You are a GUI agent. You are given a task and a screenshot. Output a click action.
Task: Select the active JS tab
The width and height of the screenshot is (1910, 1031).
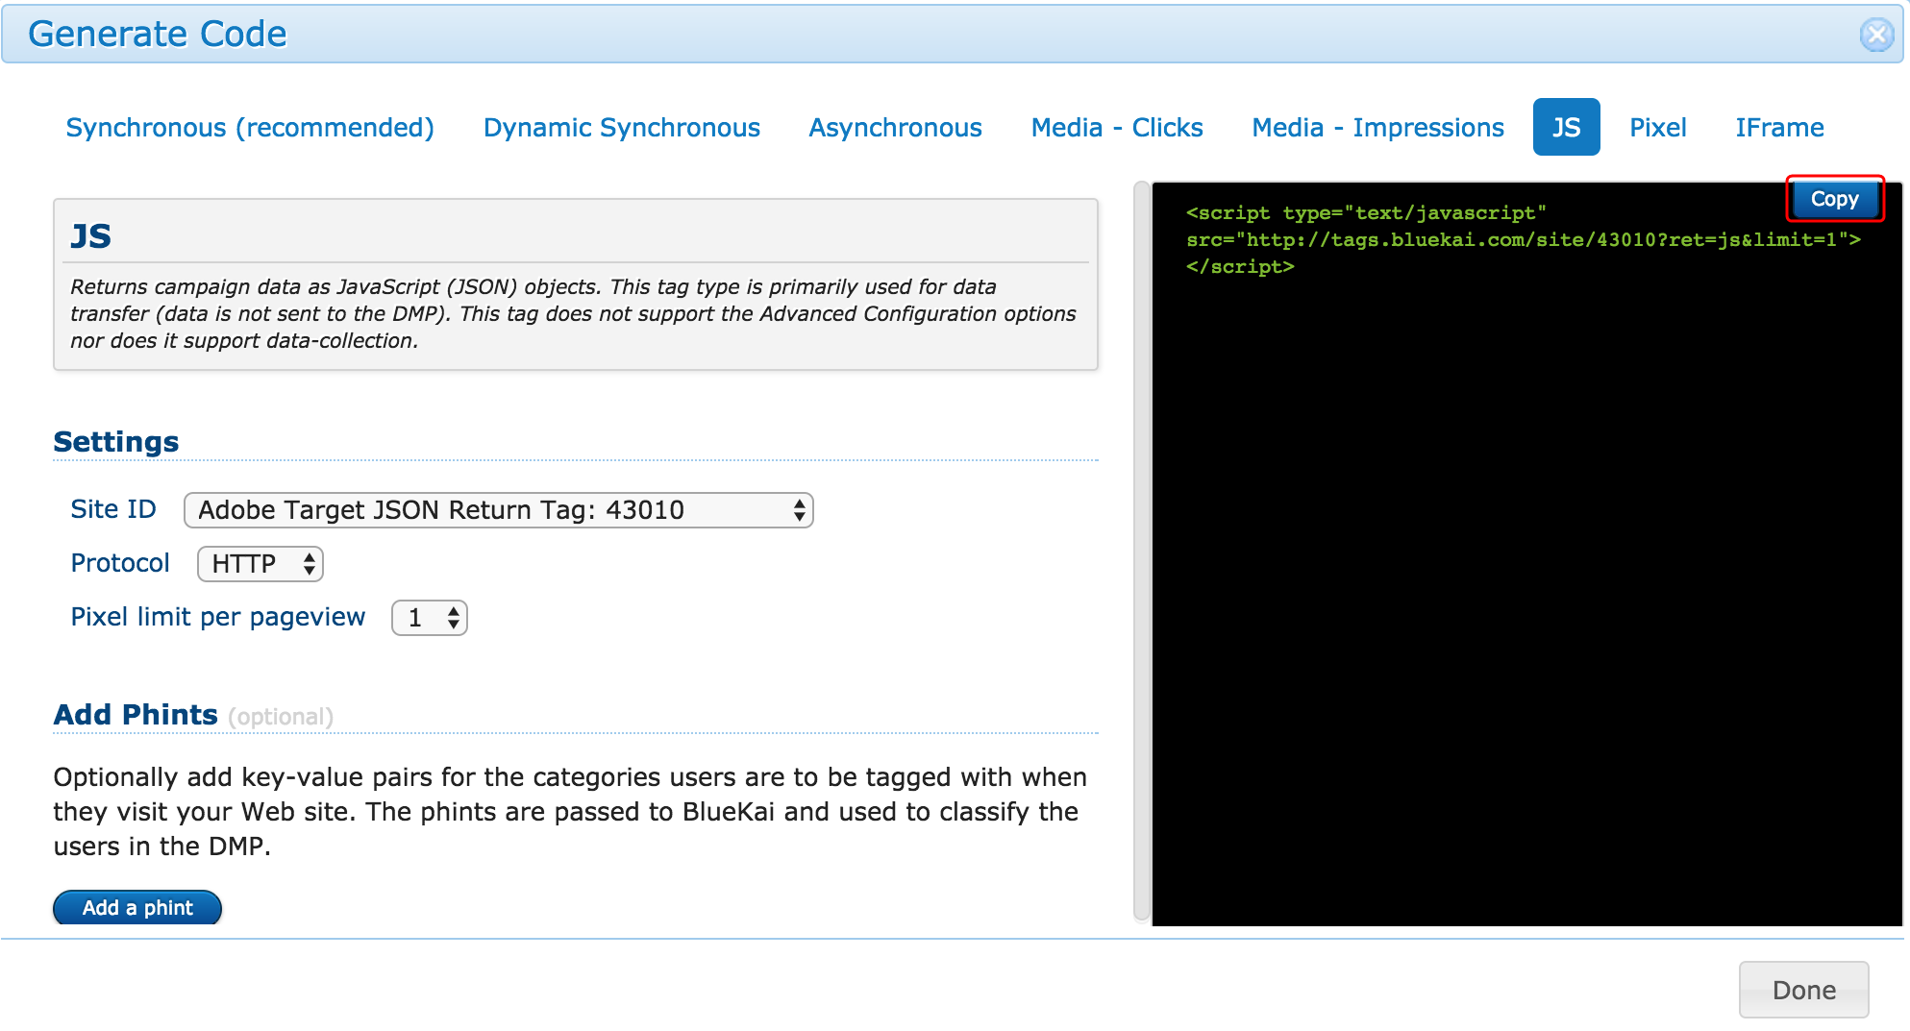[x=1566, y=127]
